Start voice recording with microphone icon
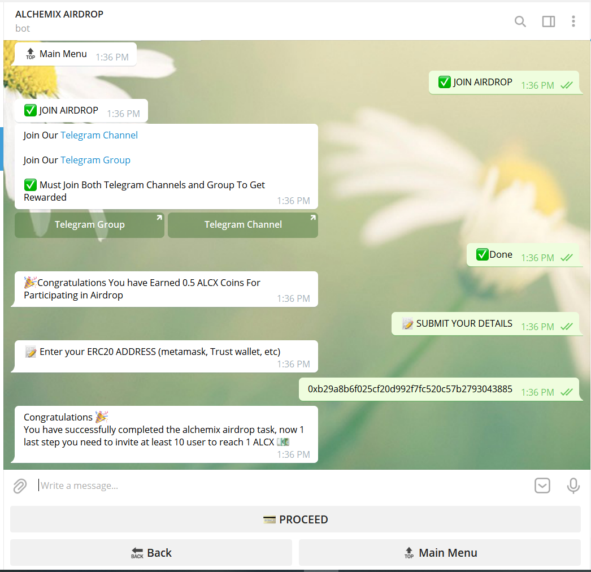This screenshot has height=572, width=591. click(573, 486)
